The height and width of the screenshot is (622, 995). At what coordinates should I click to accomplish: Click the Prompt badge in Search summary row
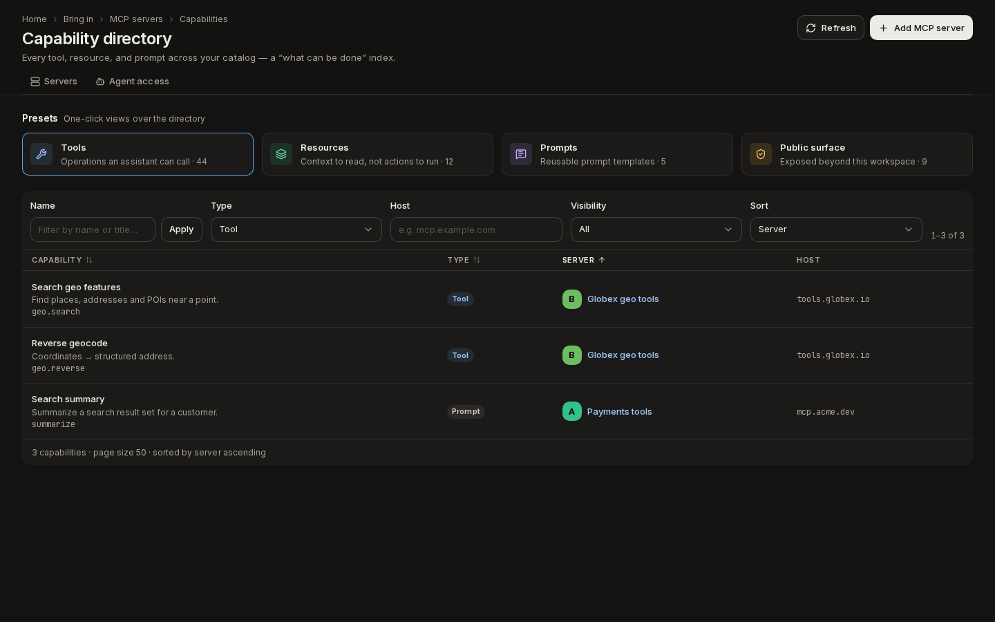coord(466,411)
